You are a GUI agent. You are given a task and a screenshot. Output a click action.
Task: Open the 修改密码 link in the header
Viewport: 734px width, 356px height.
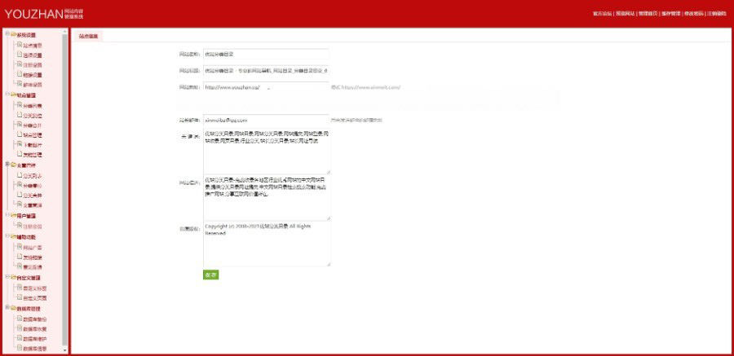(x=693, y=14)
